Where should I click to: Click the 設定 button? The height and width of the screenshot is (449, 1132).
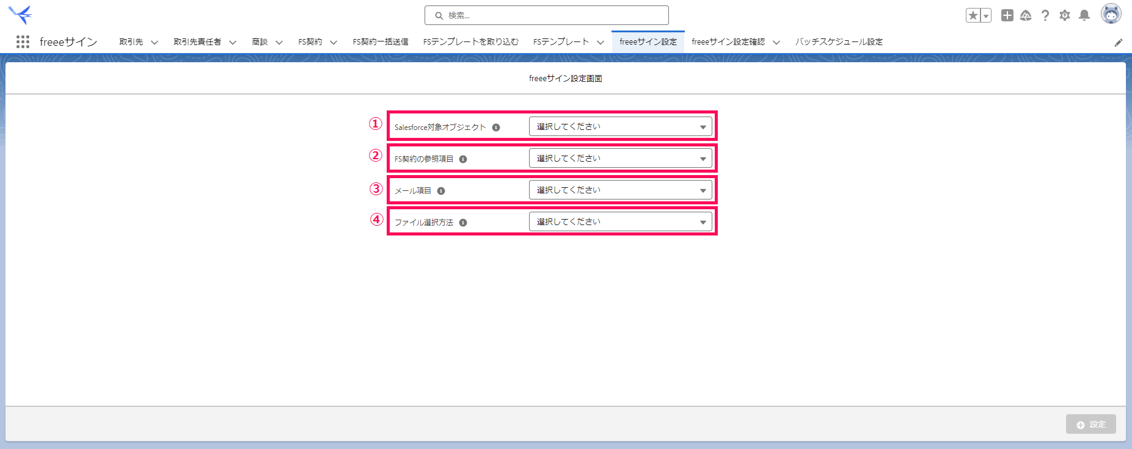[1091, 424]
